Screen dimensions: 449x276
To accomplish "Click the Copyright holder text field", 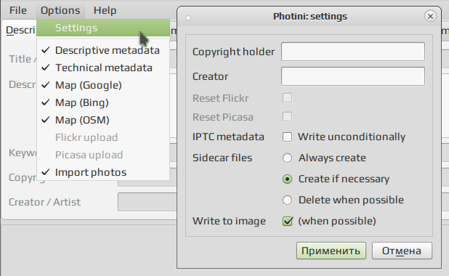I will click(353, 52).
